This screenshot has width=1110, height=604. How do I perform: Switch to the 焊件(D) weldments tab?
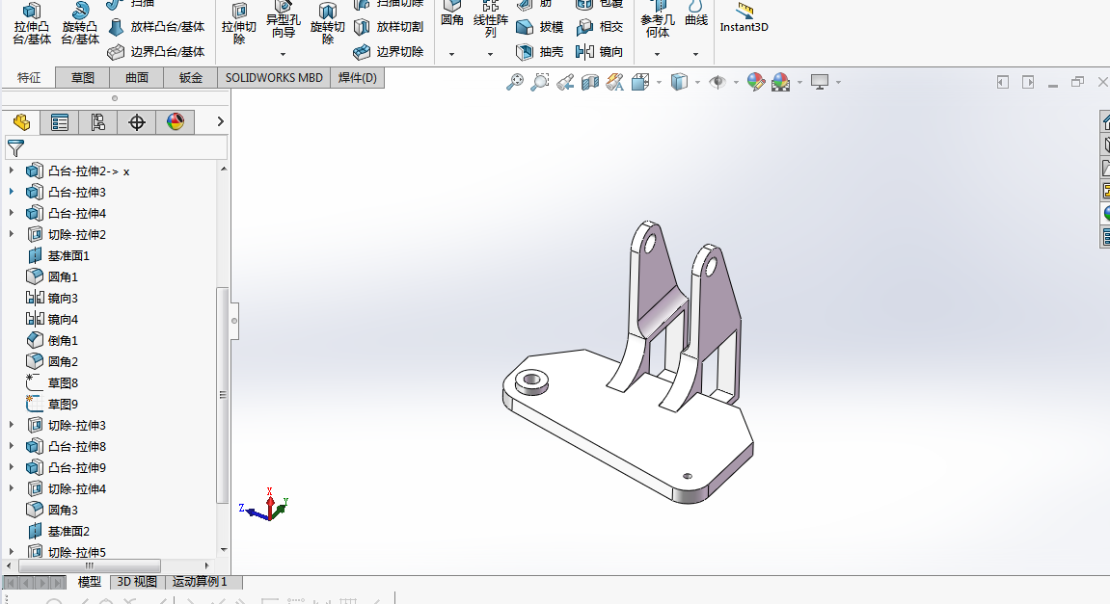[x=358, y=78]
